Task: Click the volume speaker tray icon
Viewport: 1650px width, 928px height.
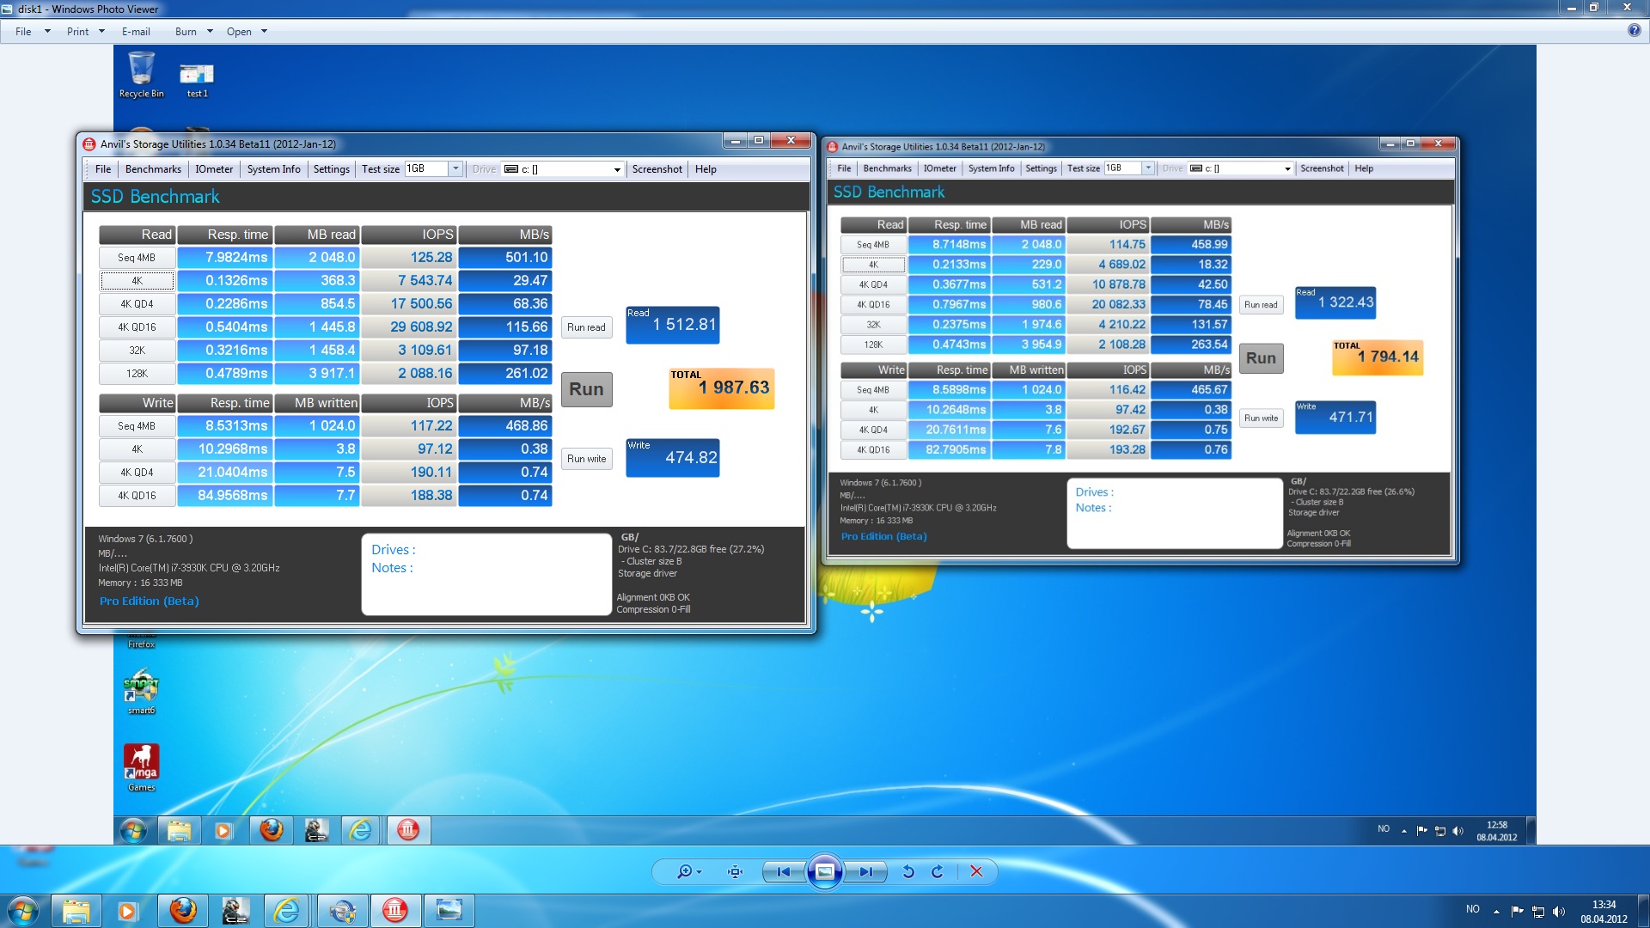Action: click(x=1559, y=911)
